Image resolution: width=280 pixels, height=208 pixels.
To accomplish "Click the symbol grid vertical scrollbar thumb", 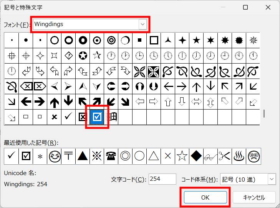I will click(264, 114).
